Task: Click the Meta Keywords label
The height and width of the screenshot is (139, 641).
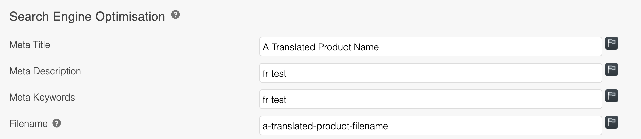Action: point(42,98)
